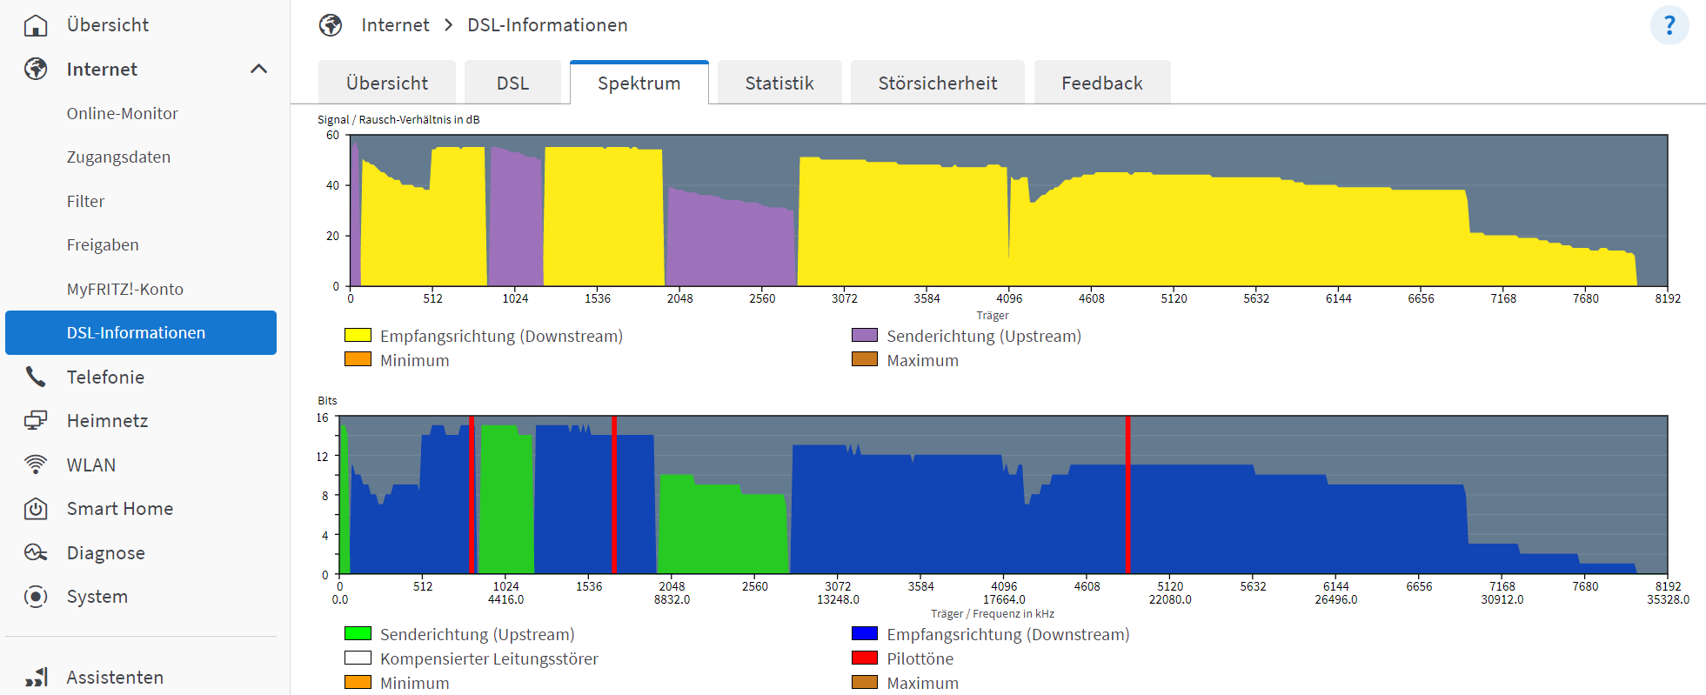Image resolution: width=1706 pixels, height=695 pixels.
Task: Select DSL-Informationen in sidebar
Action: 141,332
